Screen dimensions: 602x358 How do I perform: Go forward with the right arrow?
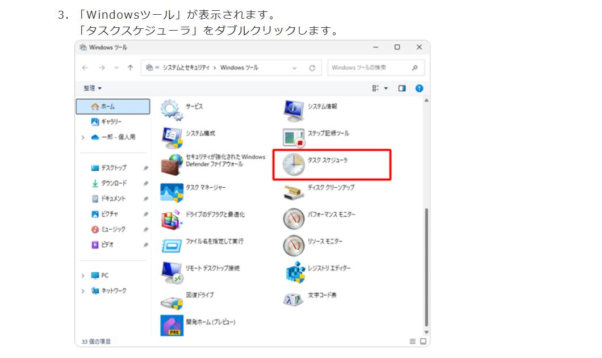click(x=102, y=68)
